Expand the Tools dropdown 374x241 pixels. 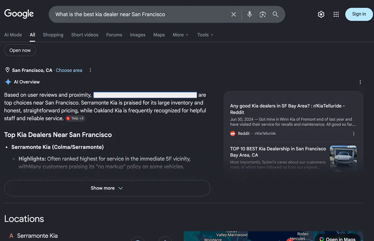pyautogui.click(x=205, y=35)
